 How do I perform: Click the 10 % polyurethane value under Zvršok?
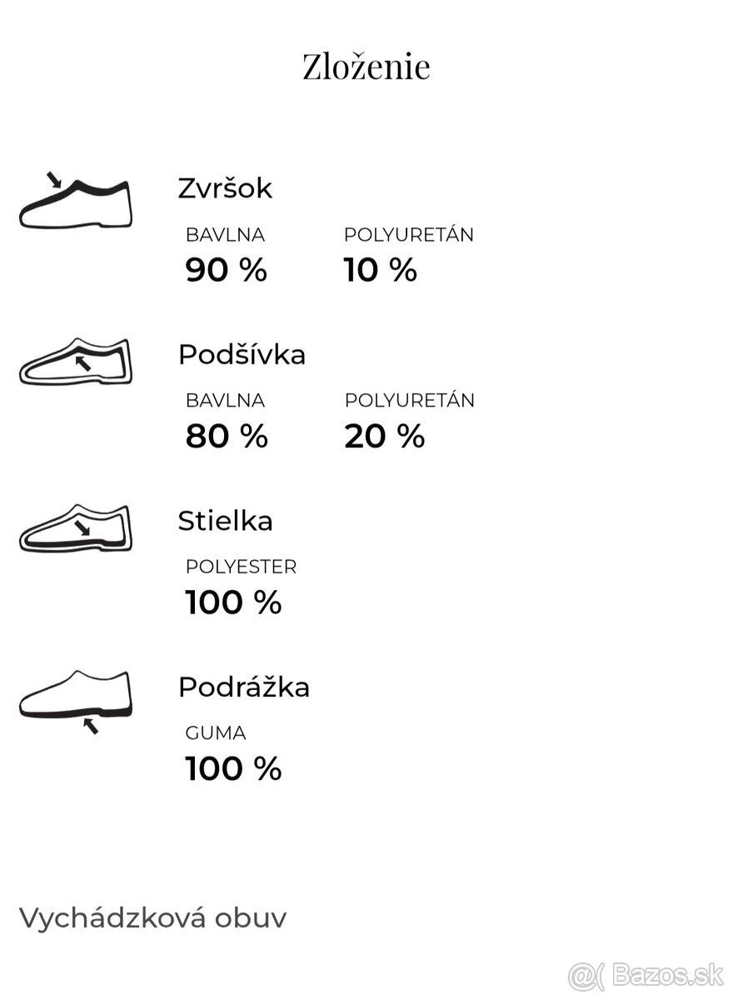click(380, 270)
